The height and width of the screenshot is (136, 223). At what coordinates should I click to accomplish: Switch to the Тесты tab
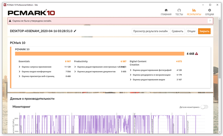(179, 12)
